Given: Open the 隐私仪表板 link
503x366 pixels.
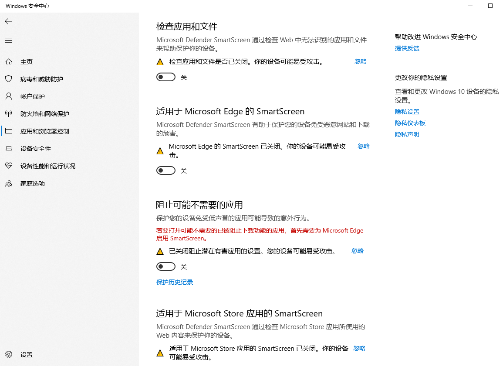Looking at the screenshot, I should (410, 123).
